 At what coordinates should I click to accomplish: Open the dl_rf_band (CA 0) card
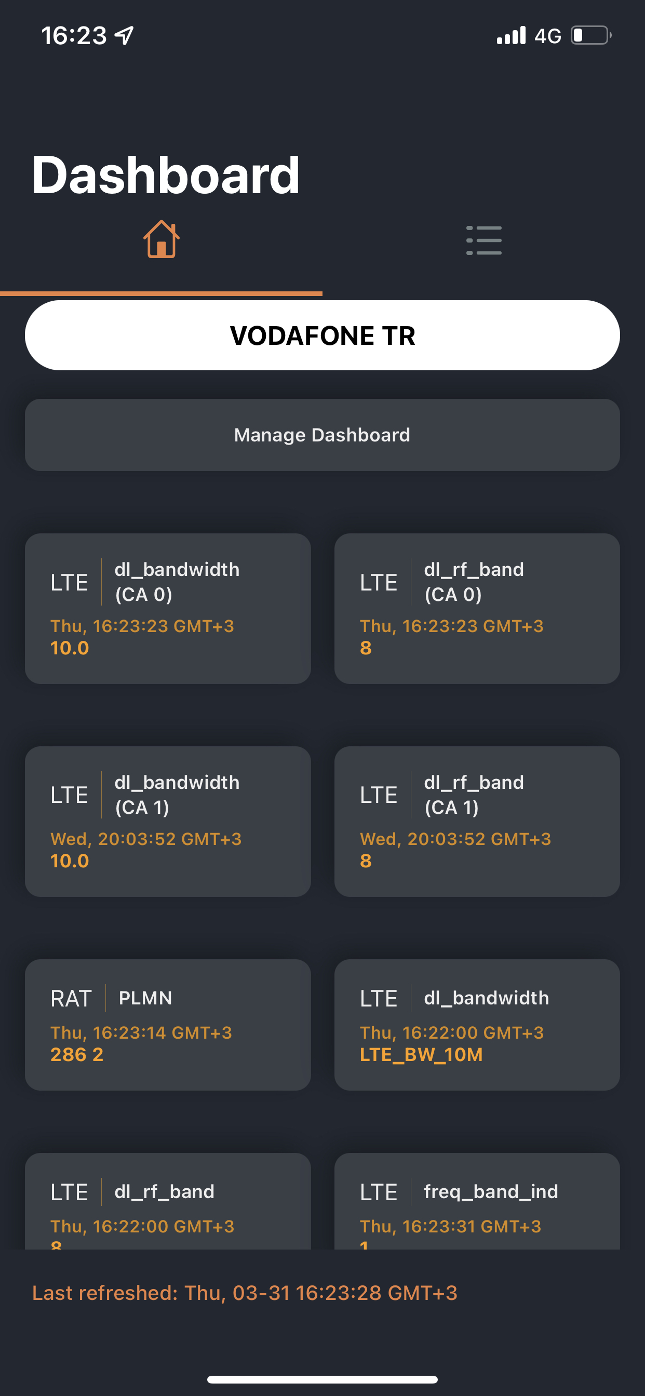click(477, 609)
